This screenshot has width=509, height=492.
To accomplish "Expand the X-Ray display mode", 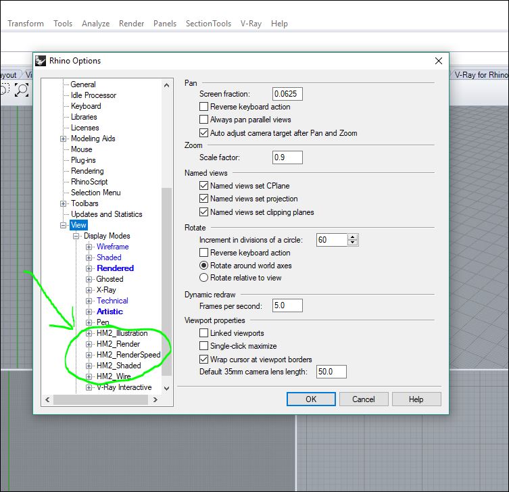I will pos(89,290).
